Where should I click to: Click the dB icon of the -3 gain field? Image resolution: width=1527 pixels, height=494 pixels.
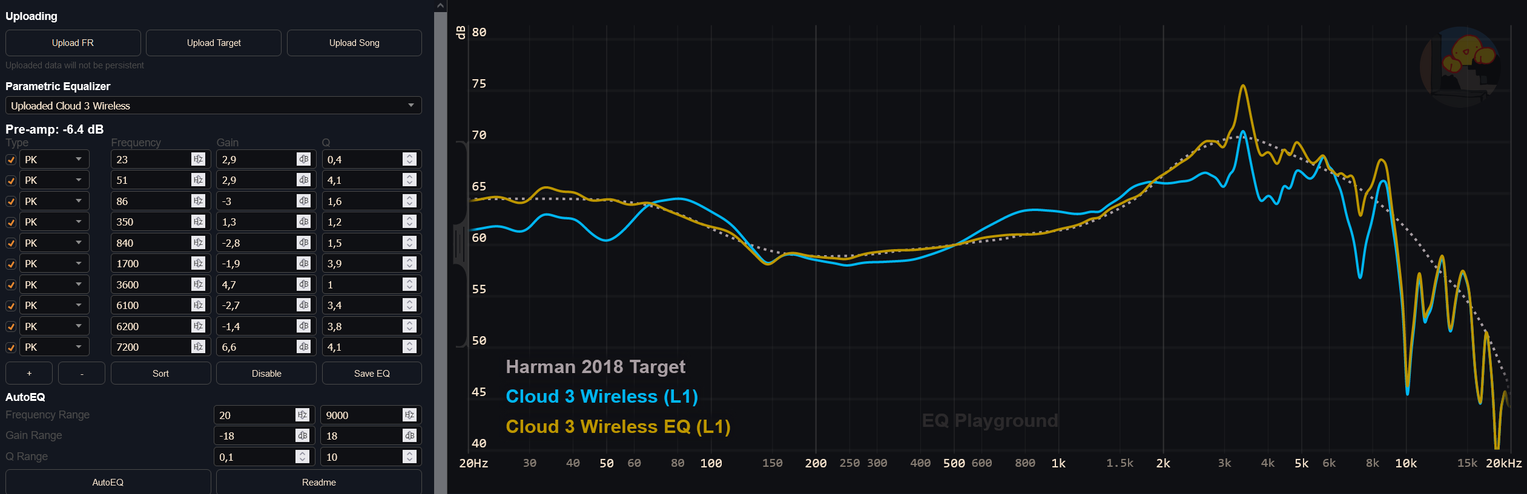coord(304,201)
